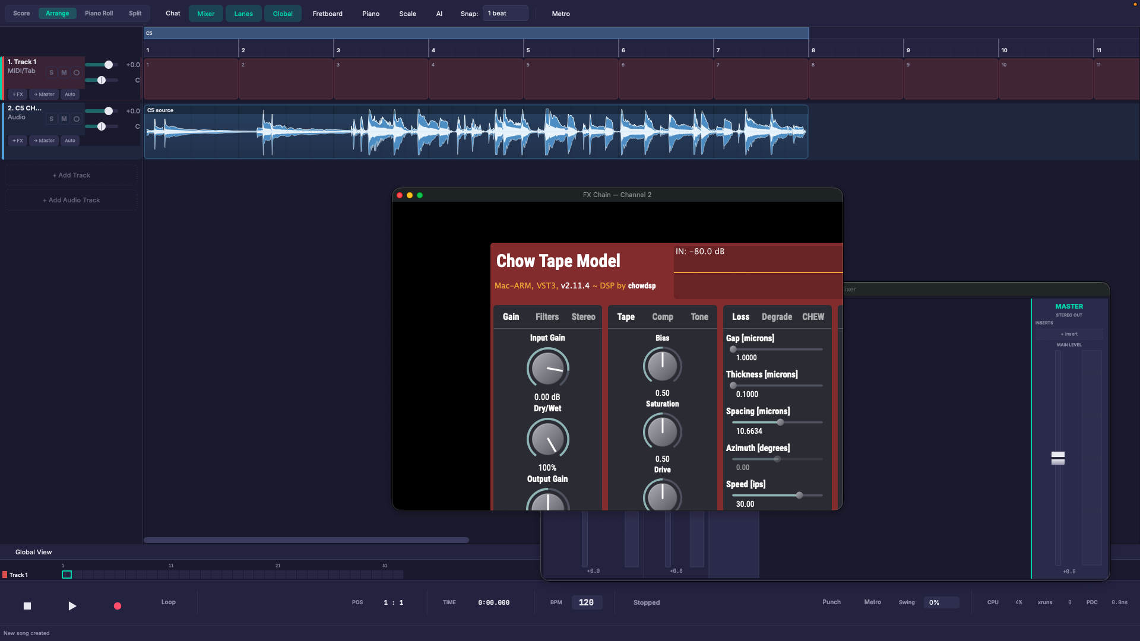
Task: Select the CHEW tab in Chow Tape Model
Action: (x=813, y=317)
